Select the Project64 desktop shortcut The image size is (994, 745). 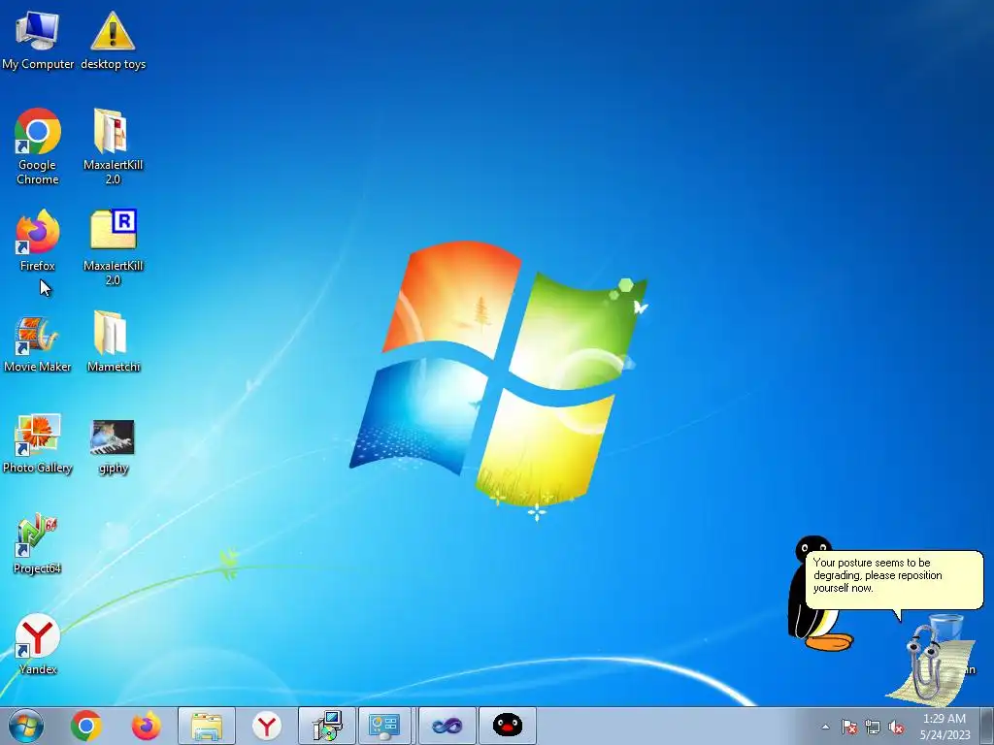click(x=38, y=543)
